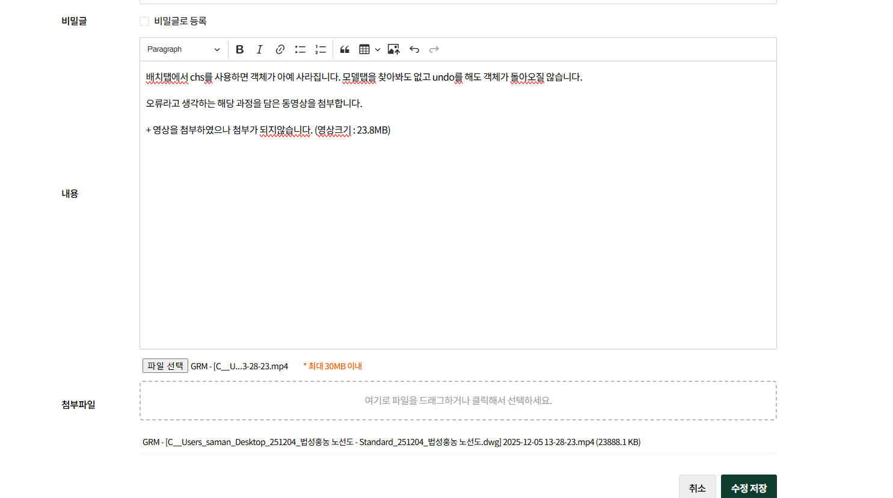
Task: Create a bulleted list
Action: click(x=300, y=49)
